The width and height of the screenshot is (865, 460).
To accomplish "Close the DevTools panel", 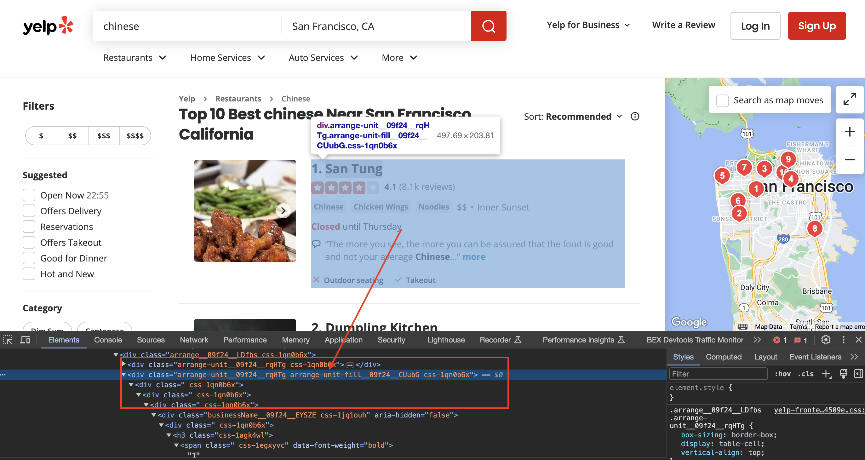I will click(x=858, y=340).
